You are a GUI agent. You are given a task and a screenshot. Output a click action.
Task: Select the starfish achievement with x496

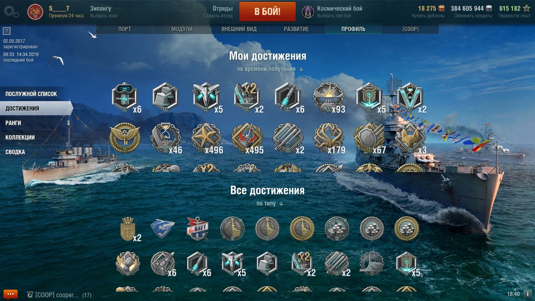pyautogui.click(x=206, y=138)
